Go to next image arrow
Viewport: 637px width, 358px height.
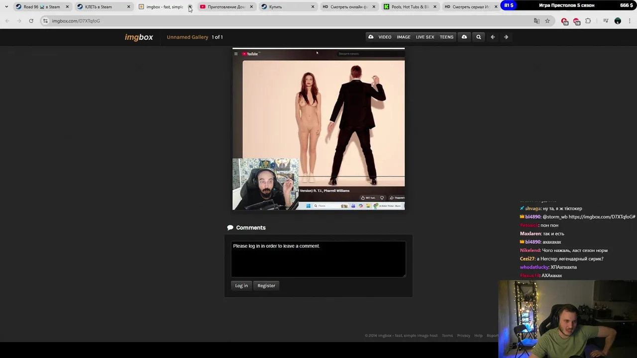pyautogui.click(x=506, y=37)
